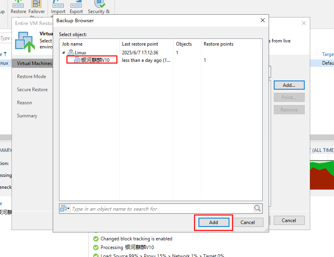Click the Restore ribbon icon
This screenshot has width=334, height=257.
tap(18, 7)
